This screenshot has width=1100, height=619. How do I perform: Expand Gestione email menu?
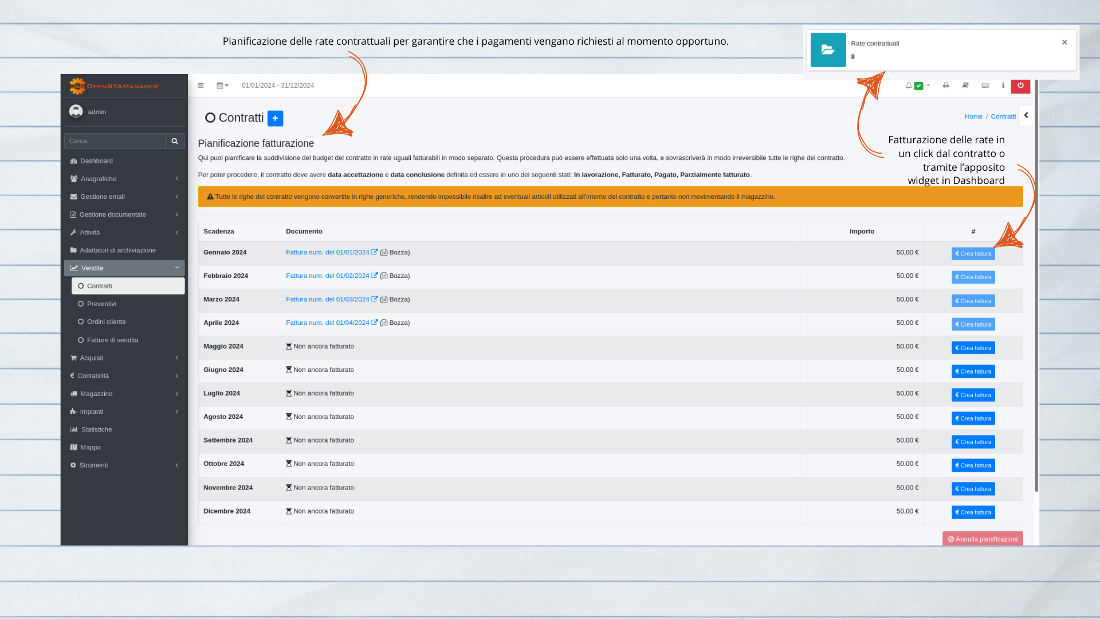[124, 197]
